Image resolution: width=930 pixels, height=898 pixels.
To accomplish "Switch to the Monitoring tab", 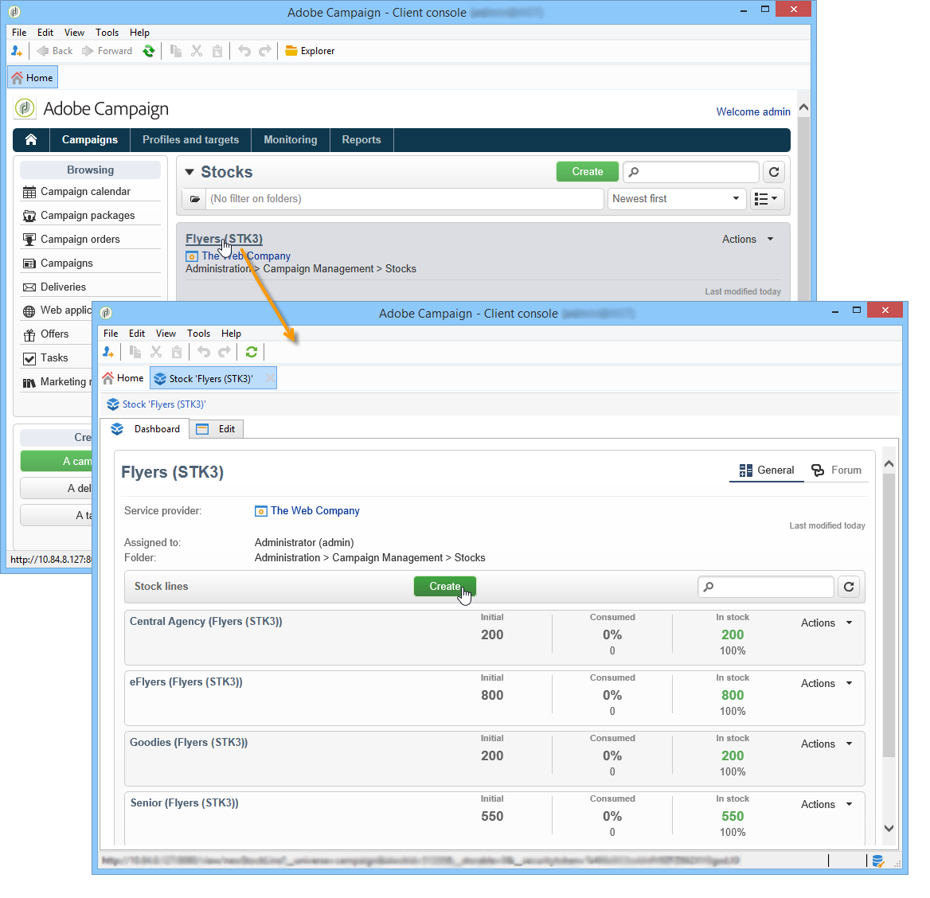I will point(290,139).
